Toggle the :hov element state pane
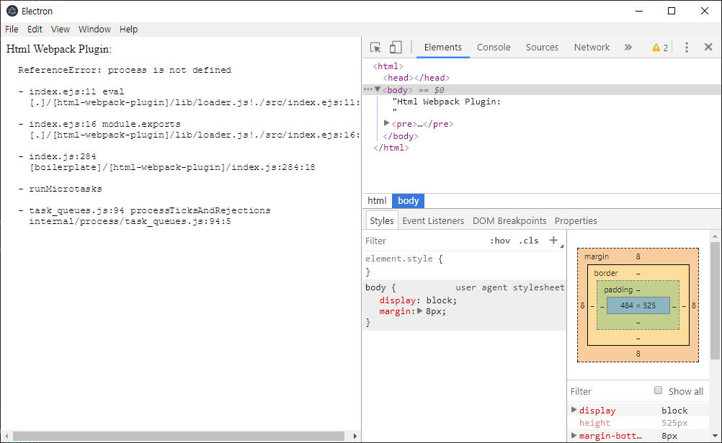722x443 pixels. click(500, 241)
